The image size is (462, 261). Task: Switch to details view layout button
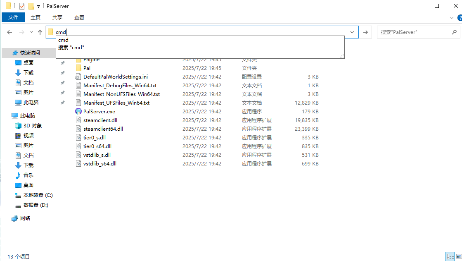[x=450, y=256]
